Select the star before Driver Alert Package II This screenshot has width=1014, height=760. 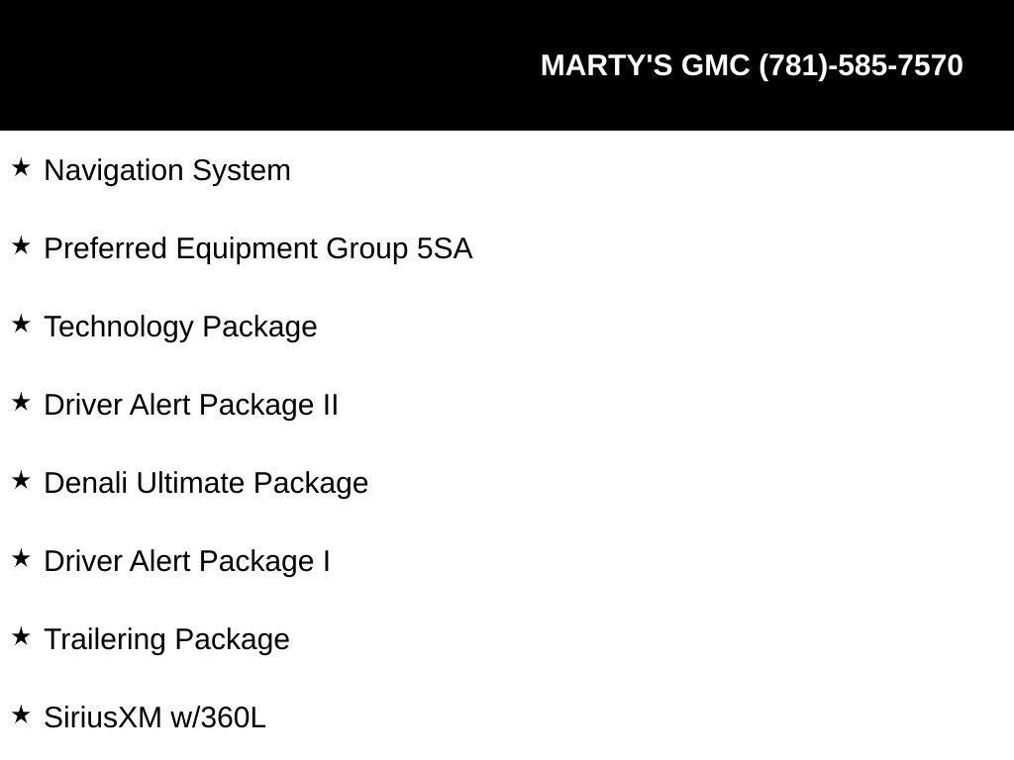(x=21, y=403)
